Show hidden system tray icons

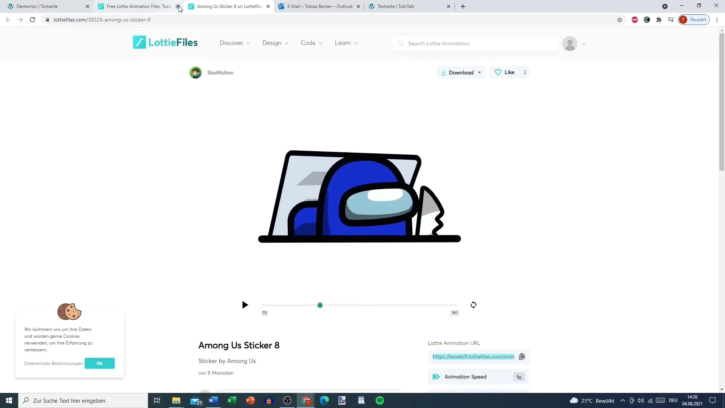[623, 400]
